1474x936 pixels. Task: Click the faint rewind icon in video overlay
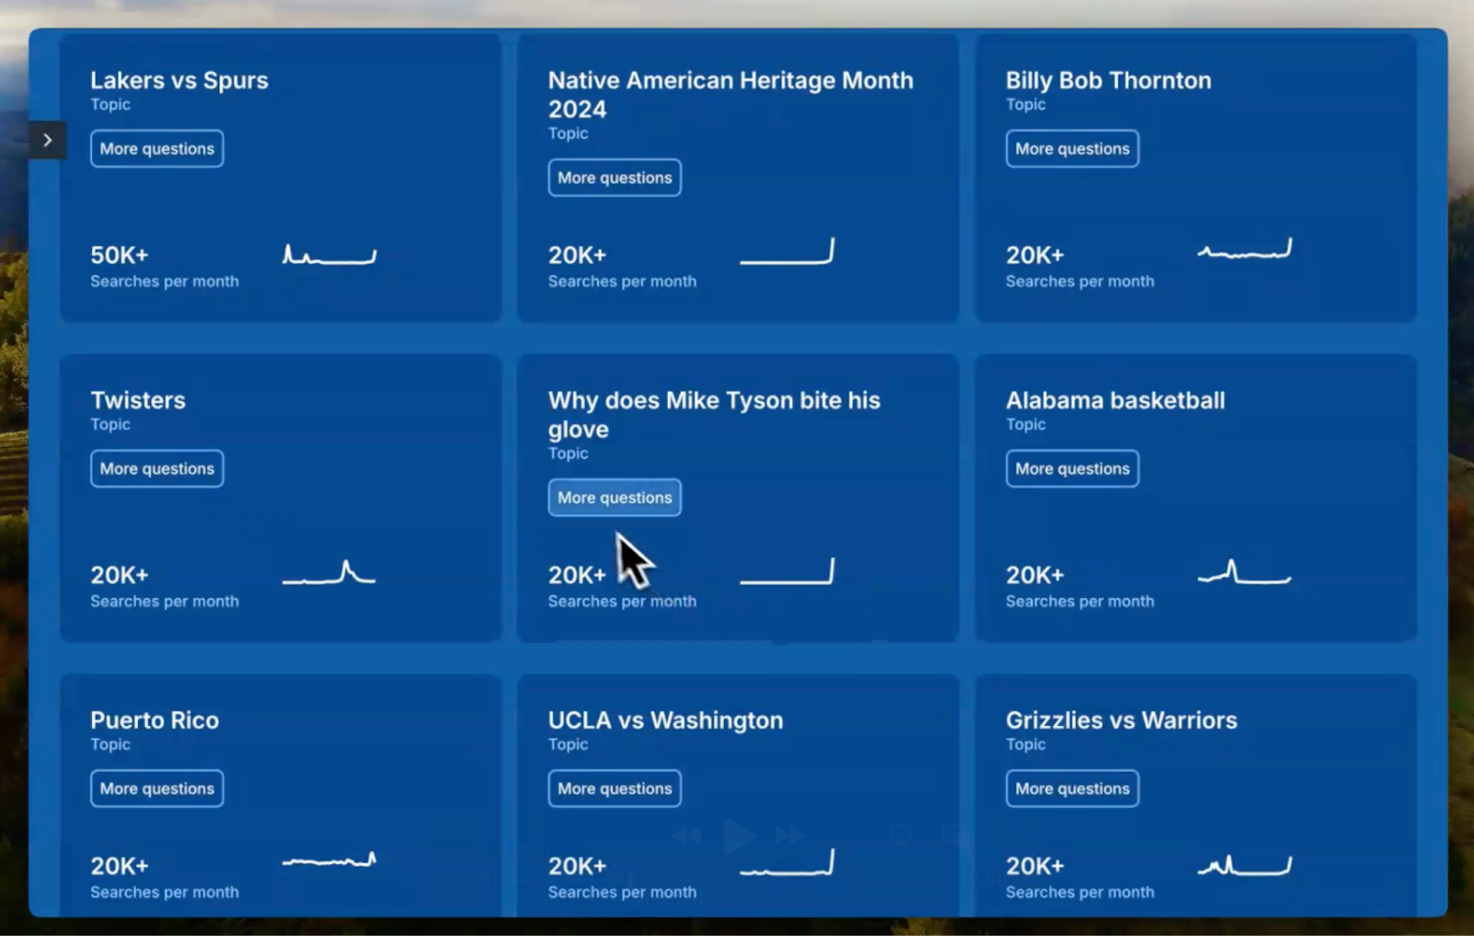coord(685,836)
